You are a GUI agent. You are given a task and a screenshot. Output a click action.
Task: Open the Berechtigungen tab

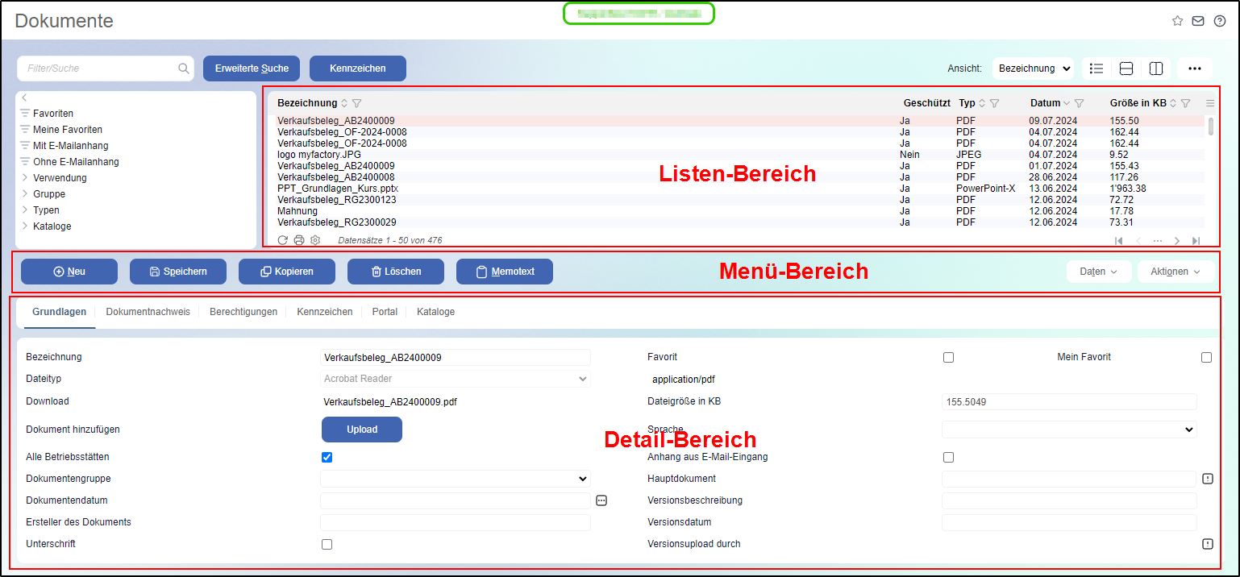[x=243, y=312]
